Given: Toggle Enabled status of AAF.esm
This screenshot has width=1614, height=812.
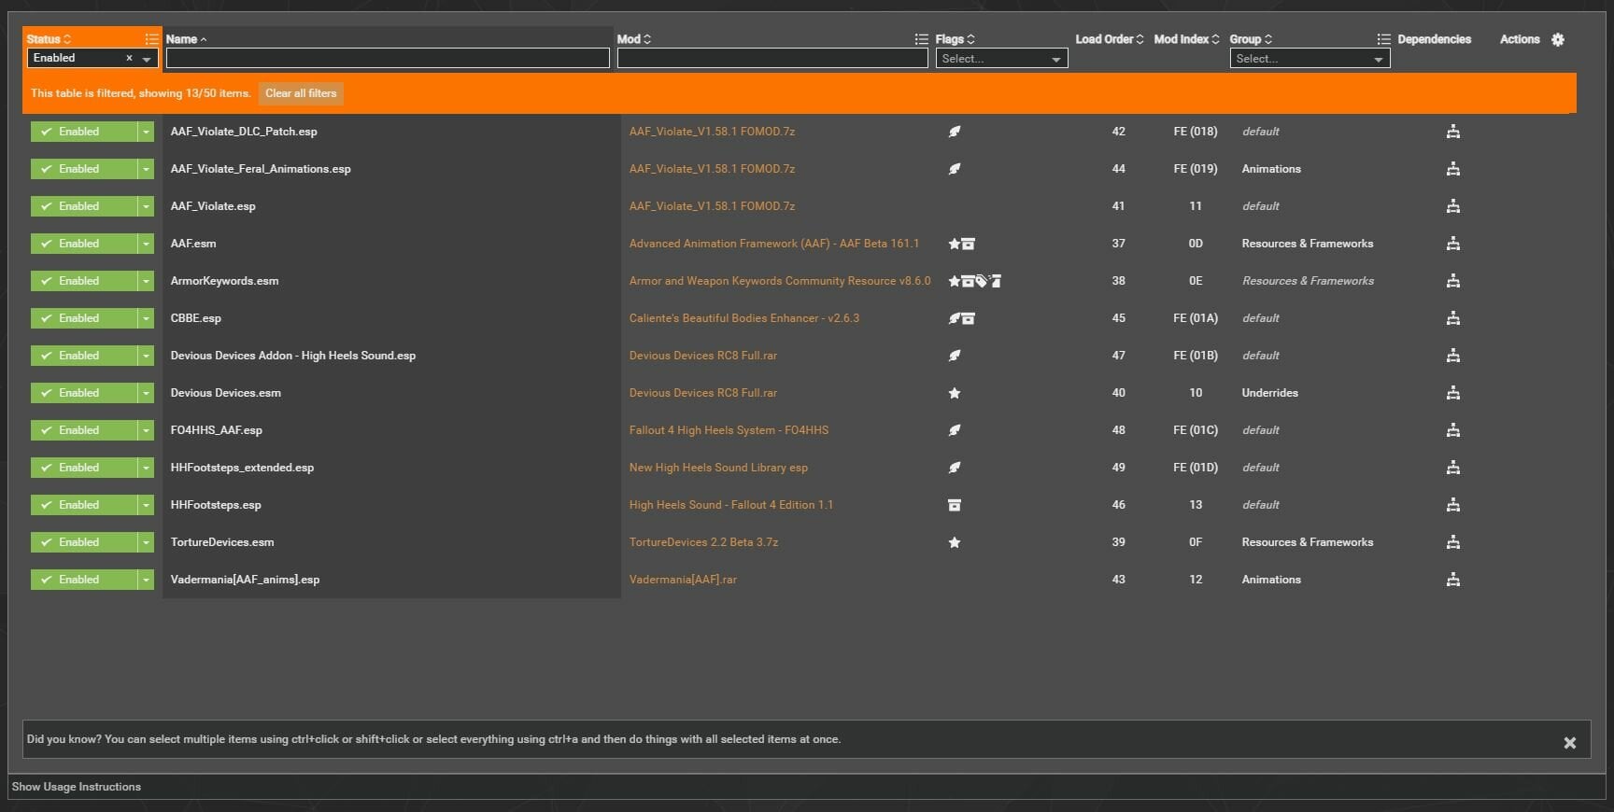Looking at the screenshot, I should pyautogui.click(x=84, y=244).
